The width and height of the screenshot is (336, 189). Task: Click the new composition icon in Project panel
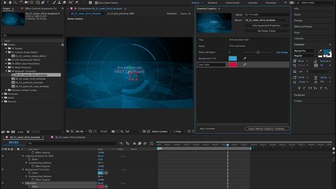click(x=13, y=132)
